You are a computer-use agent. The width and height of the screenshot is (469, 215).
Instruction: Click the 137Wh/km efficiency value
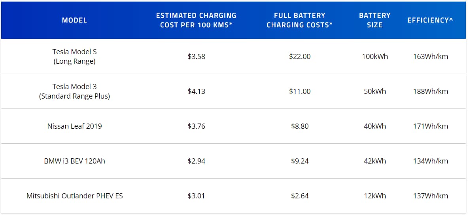430,196
